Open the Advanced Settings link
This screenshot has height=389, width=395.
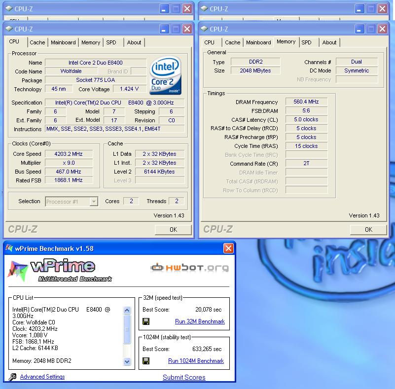pyautogui.click(x=42, y=377)
